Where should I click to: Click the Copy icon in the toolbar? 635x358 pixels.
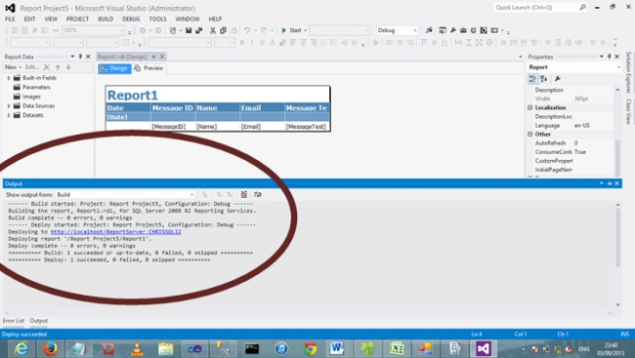click(x=223, y=30)
